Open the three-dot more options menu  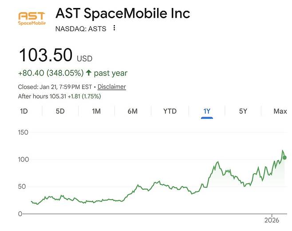click(x=114, y=28)
